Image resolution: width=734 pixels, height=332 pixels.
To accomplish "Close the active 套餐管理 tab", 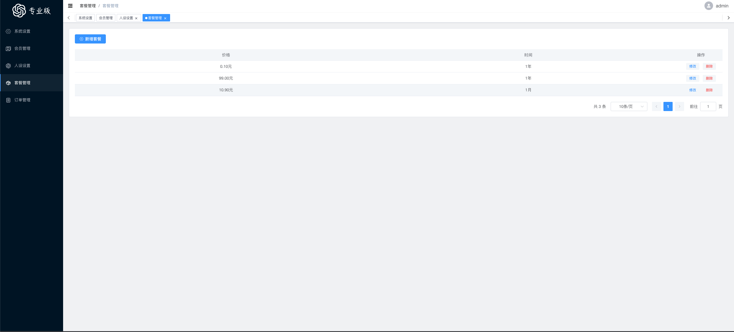I will tap(165, 18).
